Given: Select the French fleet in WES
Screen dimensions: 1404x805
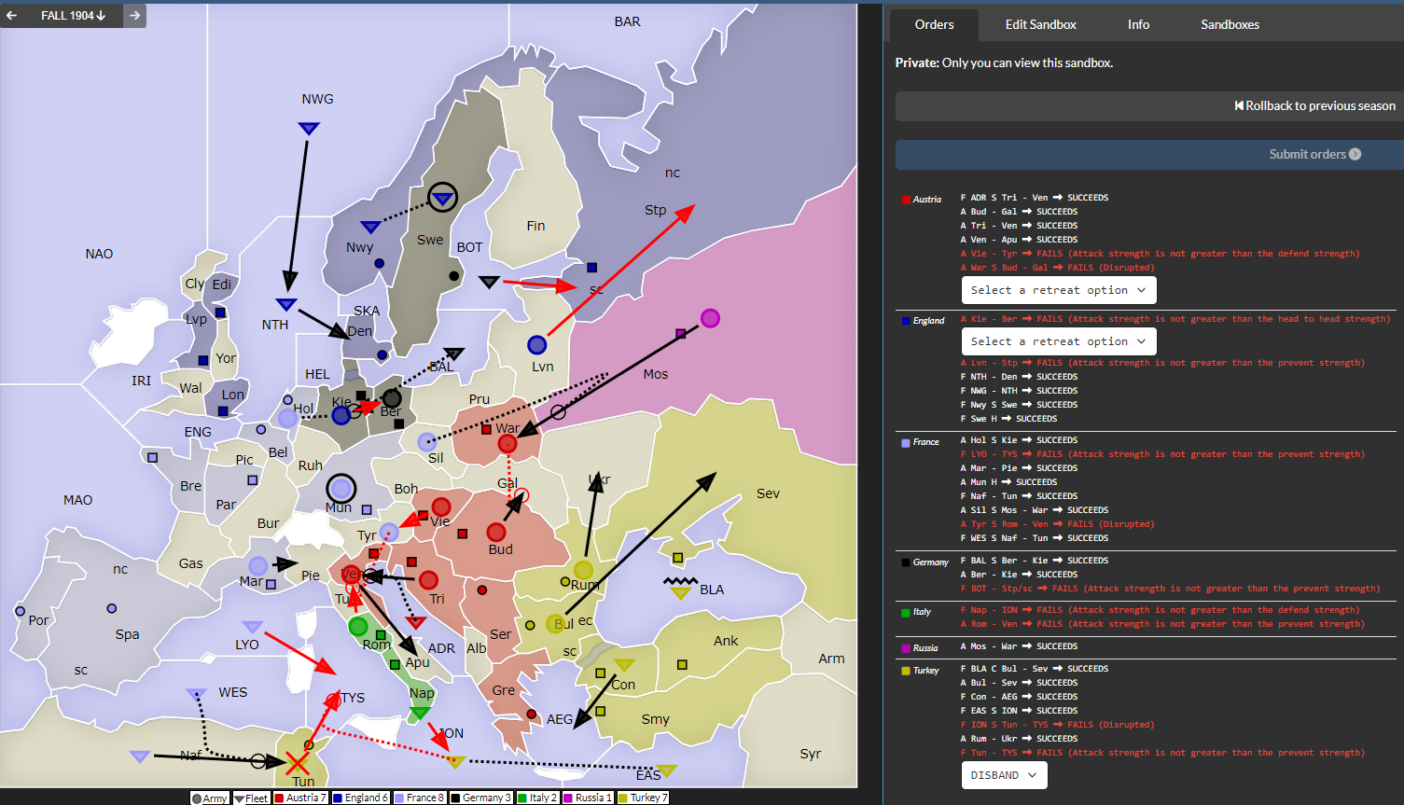Looking at the screenshot, I should pos(196,694).
